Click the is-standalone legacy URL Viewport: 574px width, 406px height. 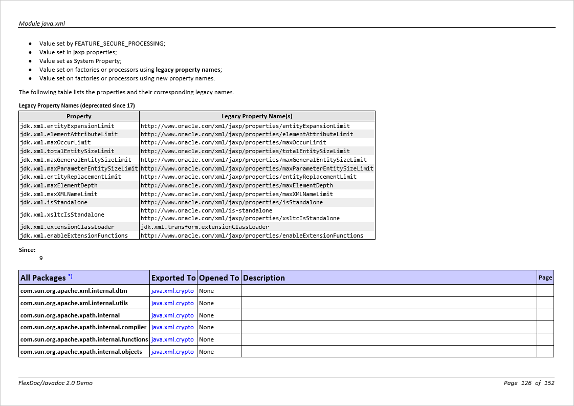click(x=206, y=210)
